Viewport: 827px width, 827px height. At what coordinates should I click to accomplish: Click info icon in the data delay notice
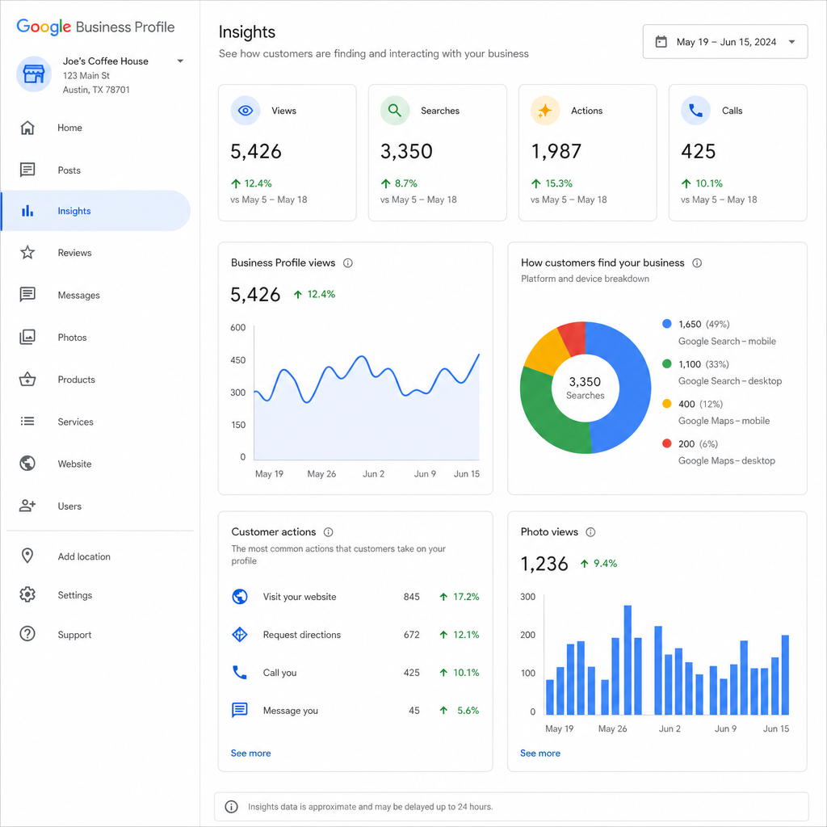(231, 807)
